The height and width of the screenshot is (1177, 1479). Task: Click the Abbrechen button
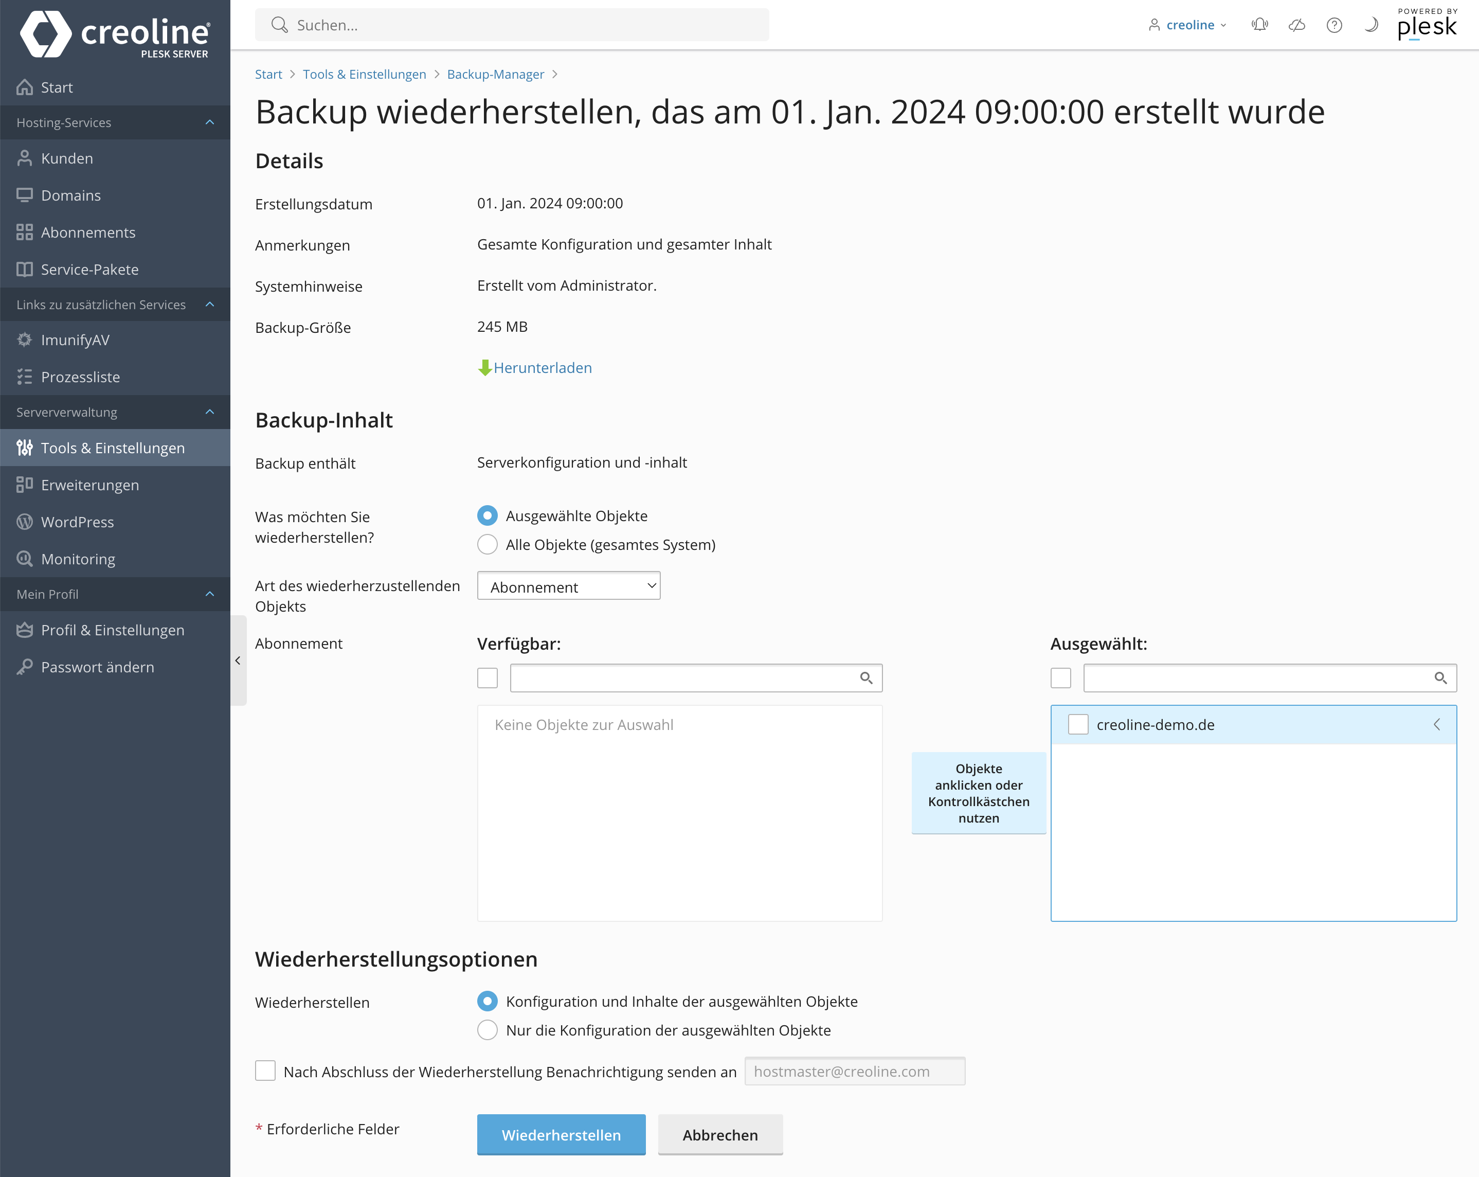(x=720, y=1135)
